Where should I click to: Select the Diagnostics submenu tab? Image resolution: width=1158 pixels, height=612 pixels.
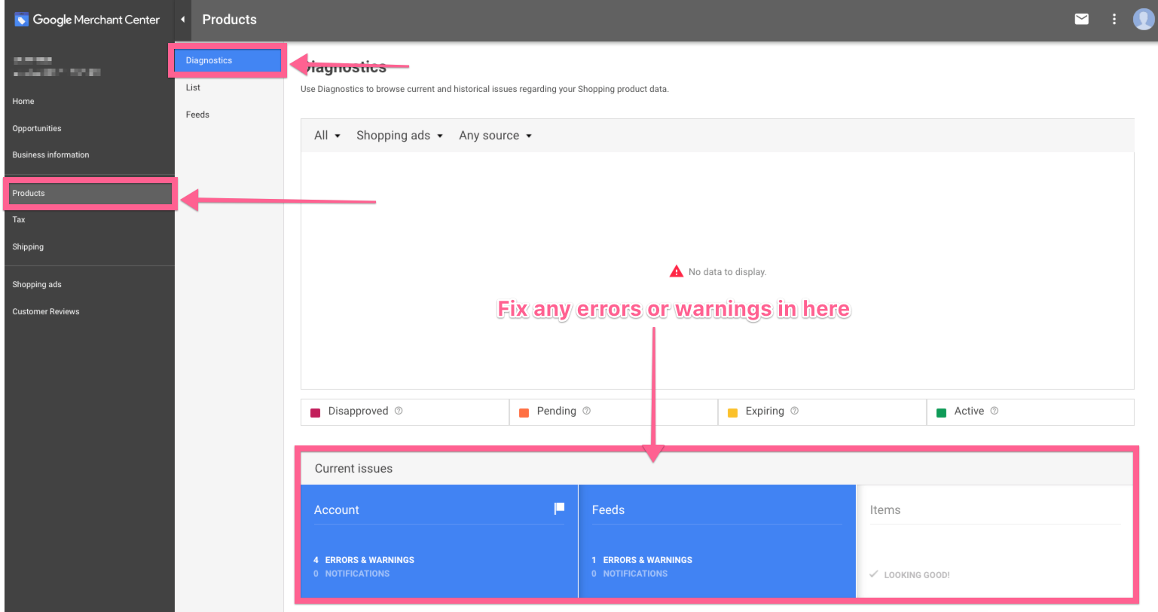pos(228,60)
